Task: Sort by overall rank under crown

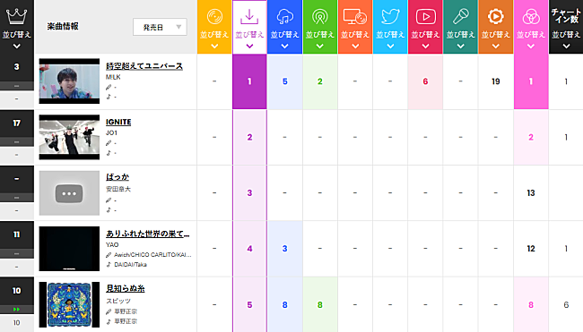Action: coord(17,39)
